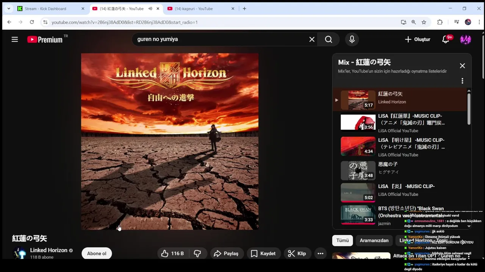Image resolution: width=485 pixels, height=272 pixels.
Task: Open Linked Horizon channel avatar
Action: pos(19,253)
